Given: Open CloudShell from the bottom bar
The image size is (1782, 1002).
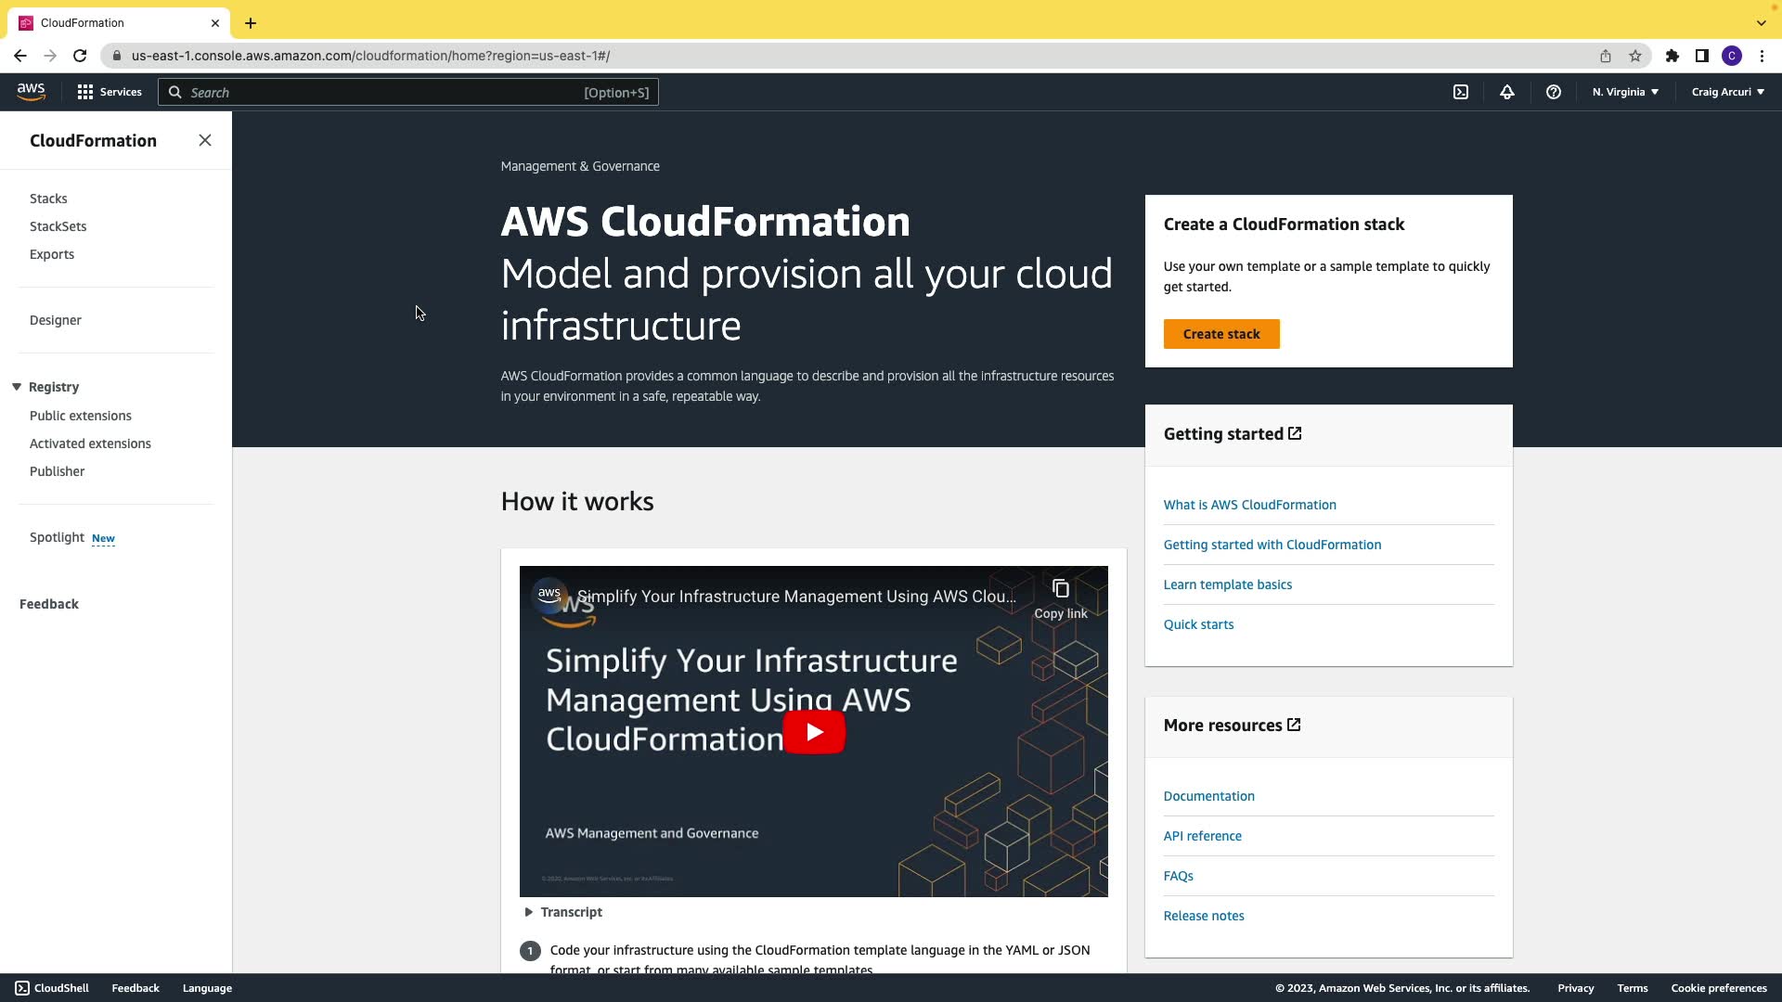Looking at the screenshot, I should [52, 988].
